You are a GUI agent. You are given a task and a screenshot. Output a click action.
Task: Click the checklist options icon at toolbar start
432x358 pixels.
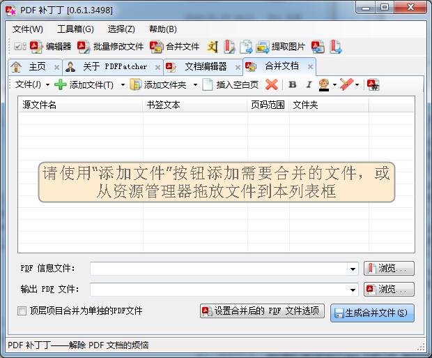point(20,46)
